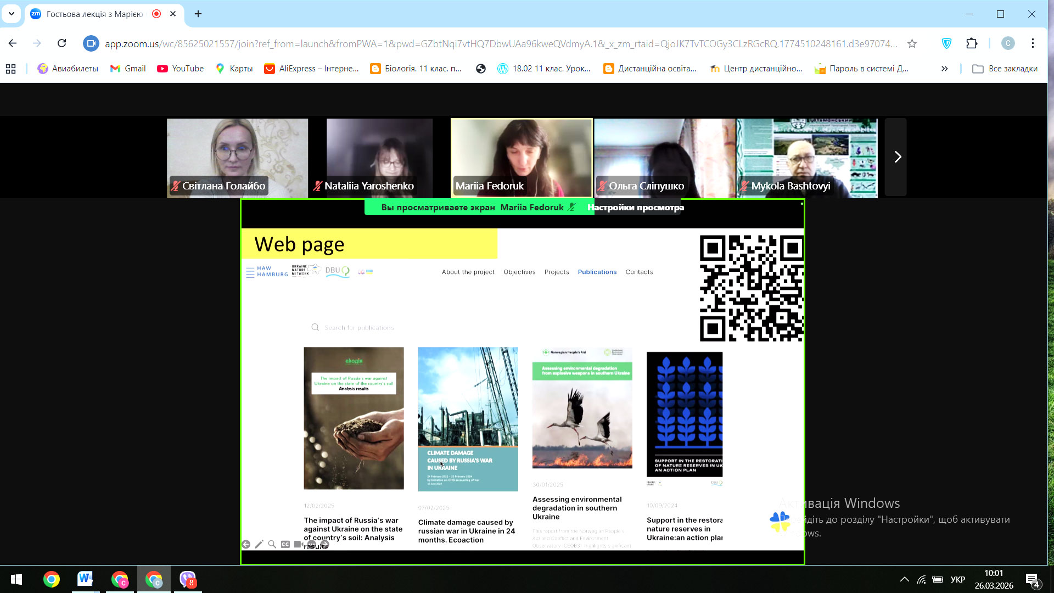The width and height of the screenshot is (1054, 593).
Task: Open YouTube bookmark
Action: (180, 69)
